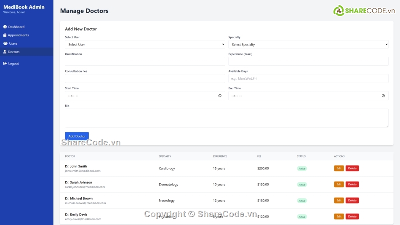Click into the Available Days field
The width and height of the screenshot is (400, 225).
tap(308, 78)
